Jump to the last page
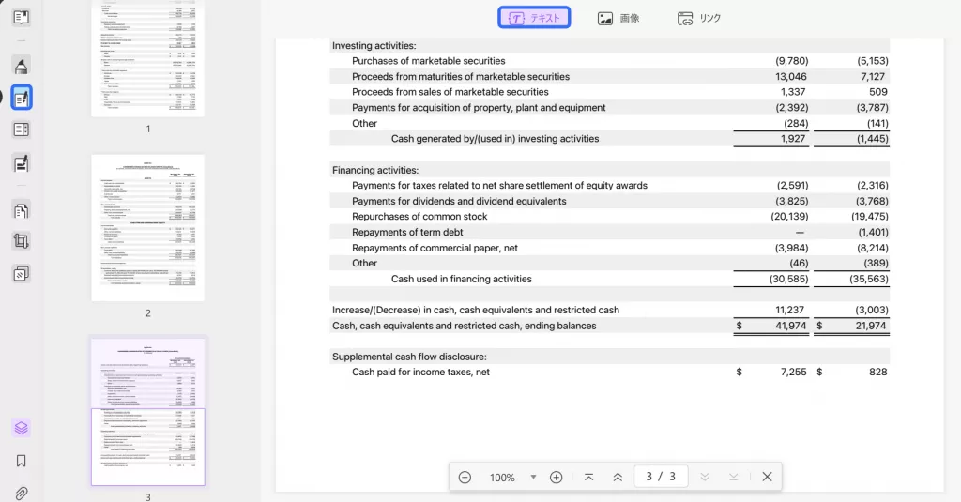The height and width of the screenshot is (502, 961). 734,477
